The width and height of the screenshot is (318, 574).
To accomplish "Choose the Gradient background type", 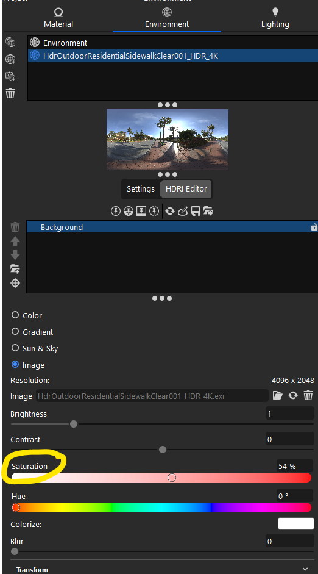I will point(15,331).
